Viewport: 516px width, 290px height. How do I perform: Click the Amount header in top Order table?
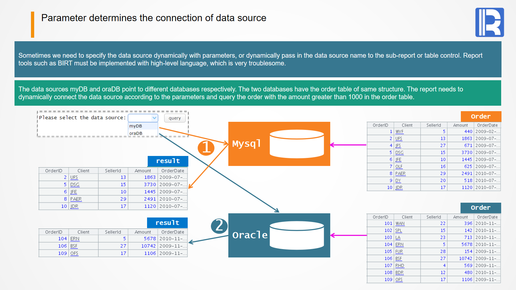tap(460, 125)
